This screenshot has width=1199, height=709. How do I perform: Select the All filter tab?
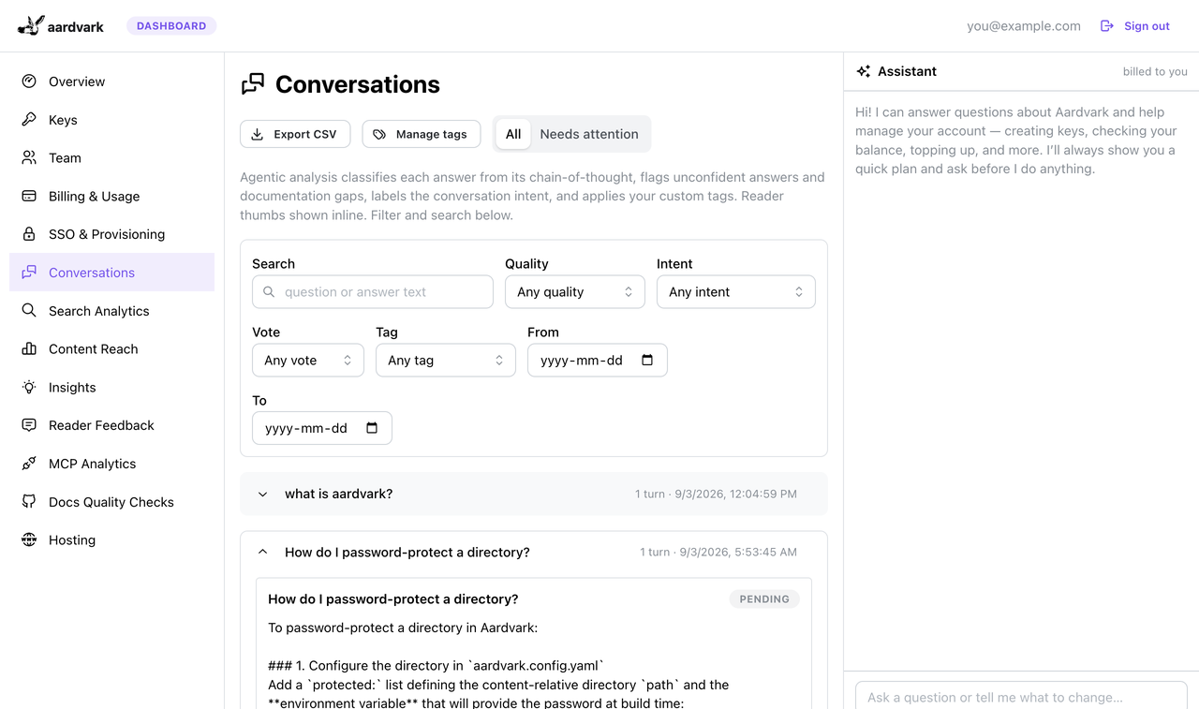coord(513,134)
